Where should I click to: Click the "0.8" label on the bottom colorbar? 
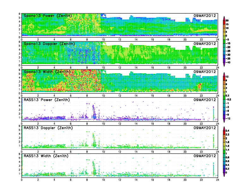click(228, 157)
